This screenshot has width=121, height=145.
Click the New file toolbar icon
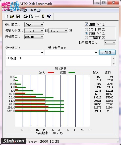coord(6,17)
